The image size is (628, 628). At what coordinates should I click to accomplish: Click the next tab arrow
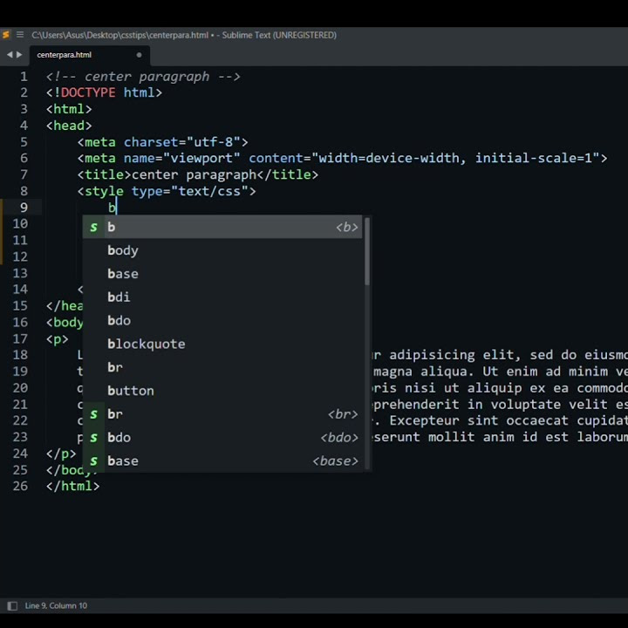pyautogui.click(x=19, y=55)
